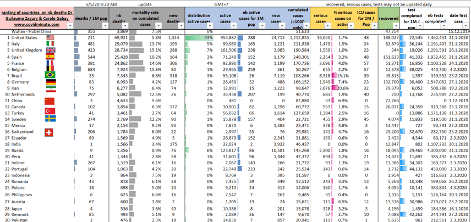The image size is (471, 222).
Task: Open ICU cases for 1M Pop filter
Action: (374, 26)
